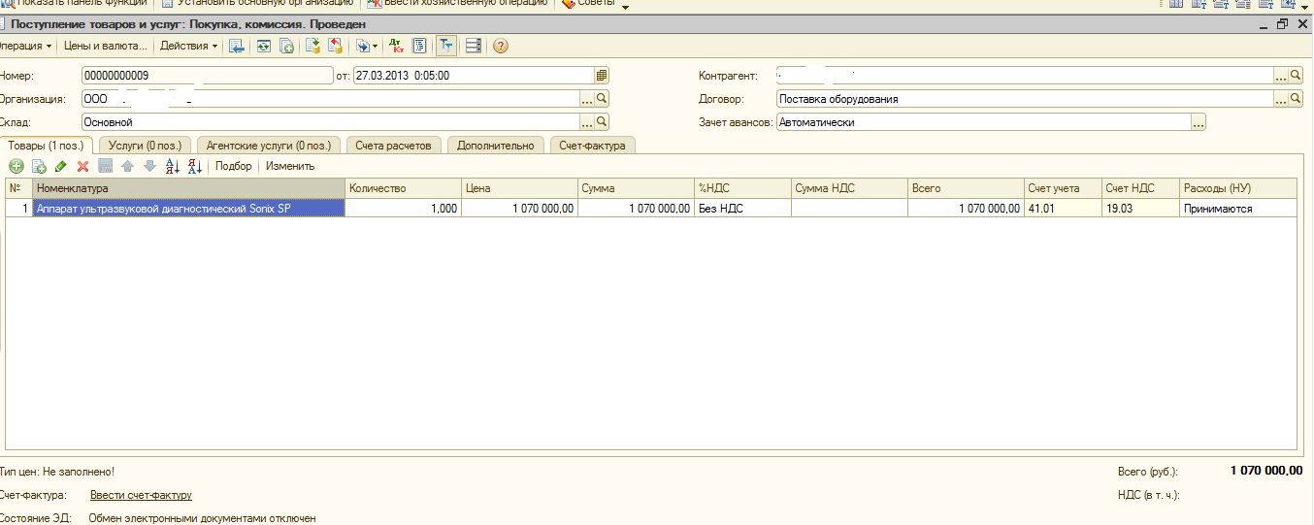Viewport: 1314px width, 525px height.
Task: Toggle the highlighted ТТ toolbar button
Action: click(445, 46)
